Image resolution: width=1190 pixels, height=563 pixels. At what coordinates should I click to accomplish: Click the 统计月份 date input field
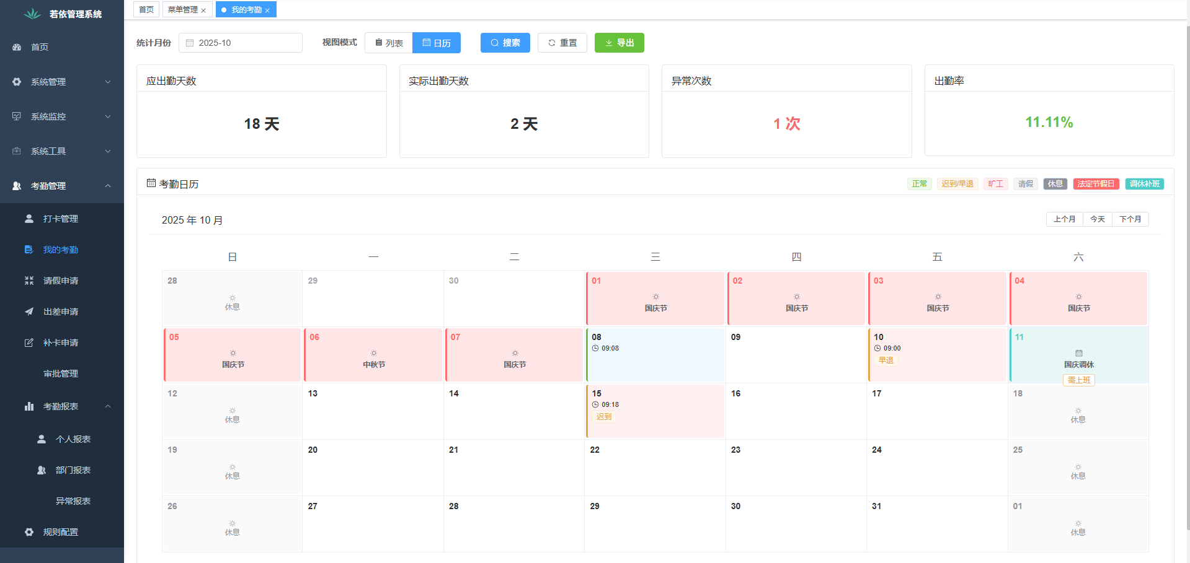pos(241,43)
